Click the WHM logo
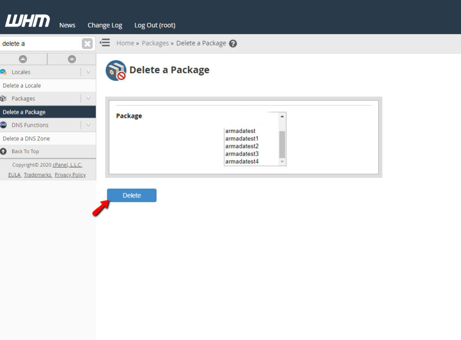The image size is (461, 340). pyautogui.click(x=27, y=21)
